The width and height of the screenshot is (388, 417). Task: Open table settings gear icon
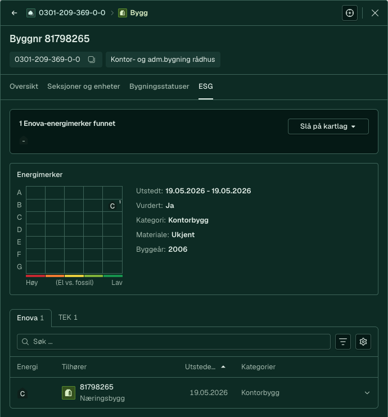[363, 342]
